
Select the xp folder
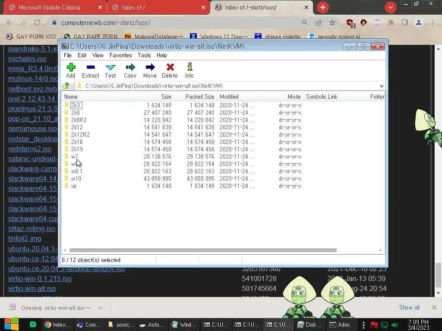pos(73,186)
